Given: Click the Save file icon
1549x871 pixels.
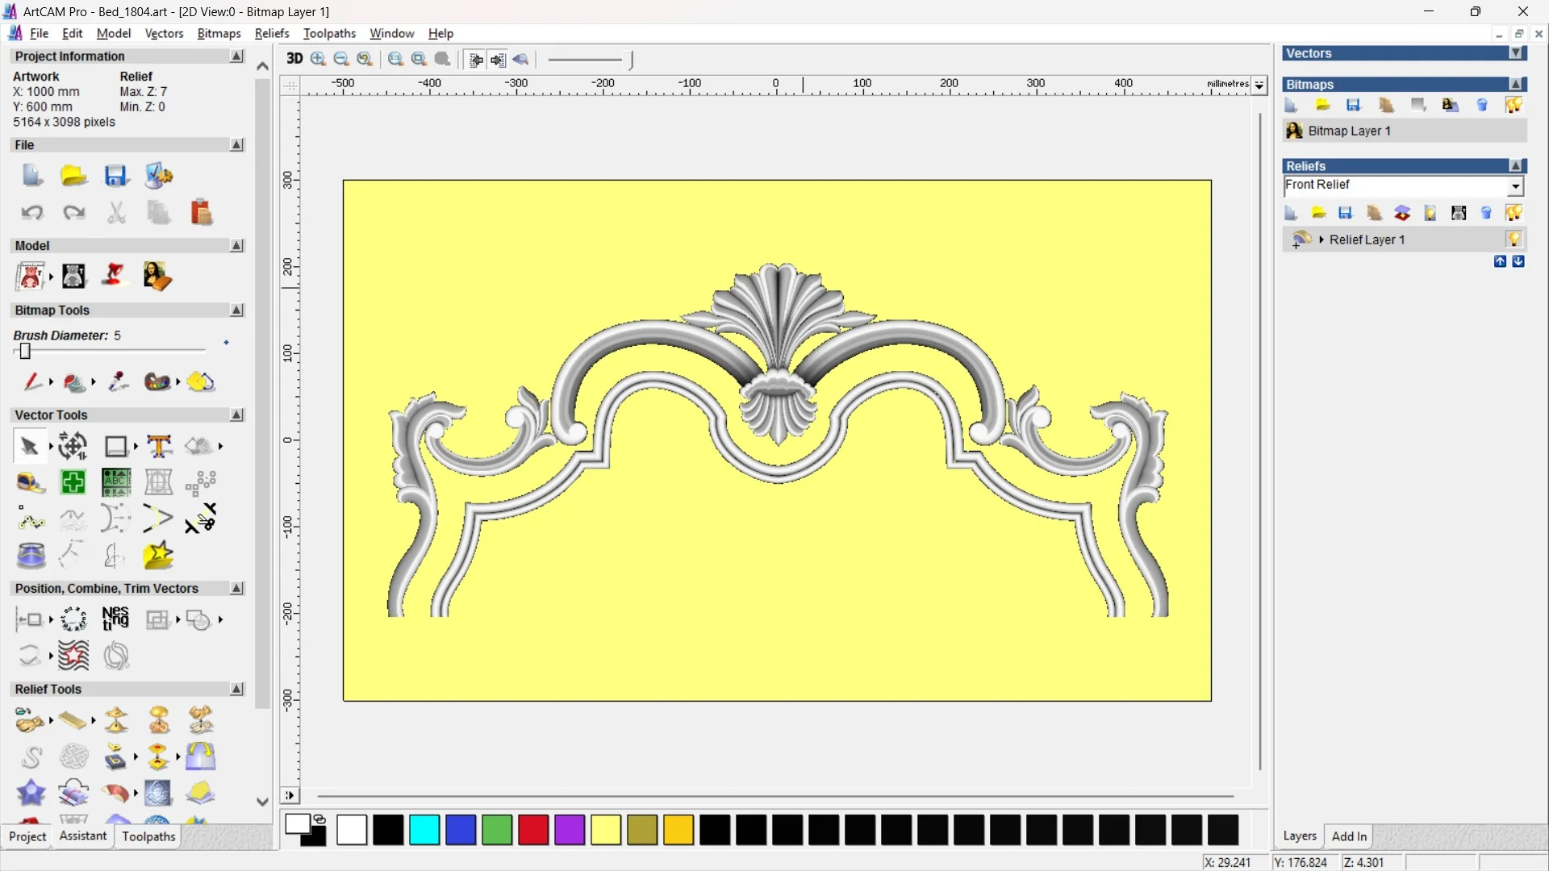Looking at the screenshot, I should 116,176.
